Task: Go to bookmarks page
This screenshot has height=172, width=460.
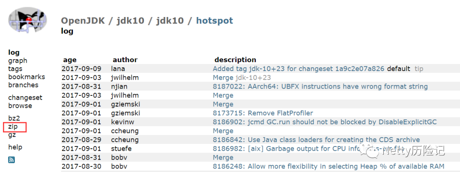Action: coord(26,77)
